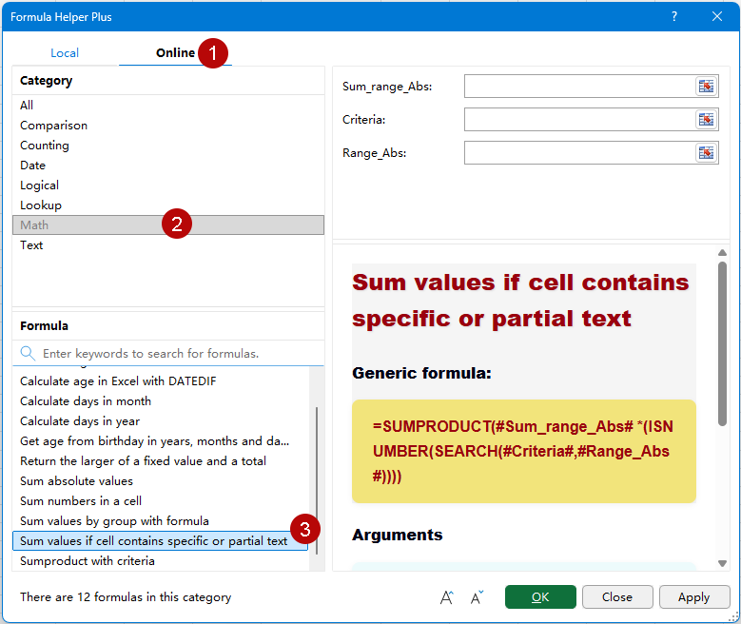Select the Text category
The width and height of the screenshot is (741, 624).
[x=168, y=244]
